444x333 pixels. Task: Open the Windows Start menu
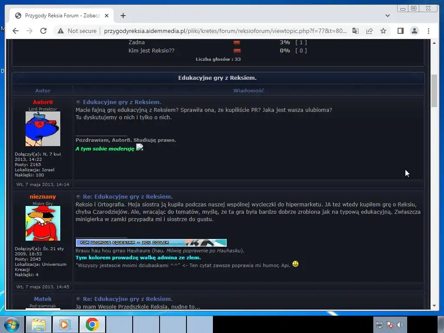[x=12, y=324]
